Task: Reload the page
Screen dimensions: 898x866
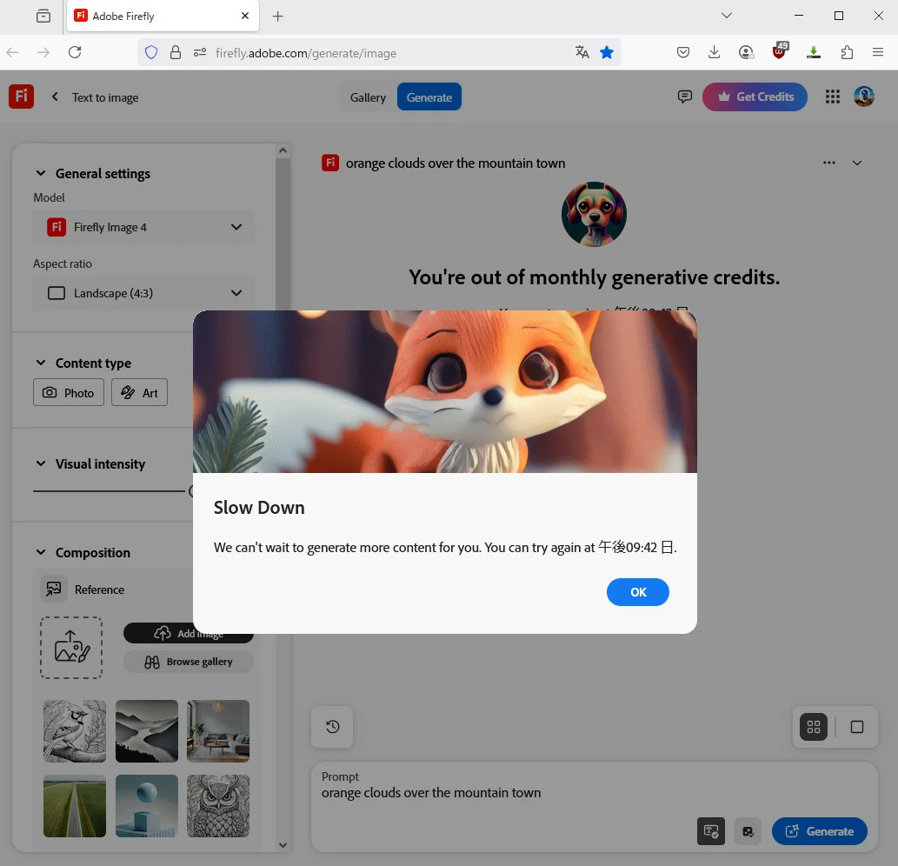Action: pyautogui.click(x=75, y=53)
